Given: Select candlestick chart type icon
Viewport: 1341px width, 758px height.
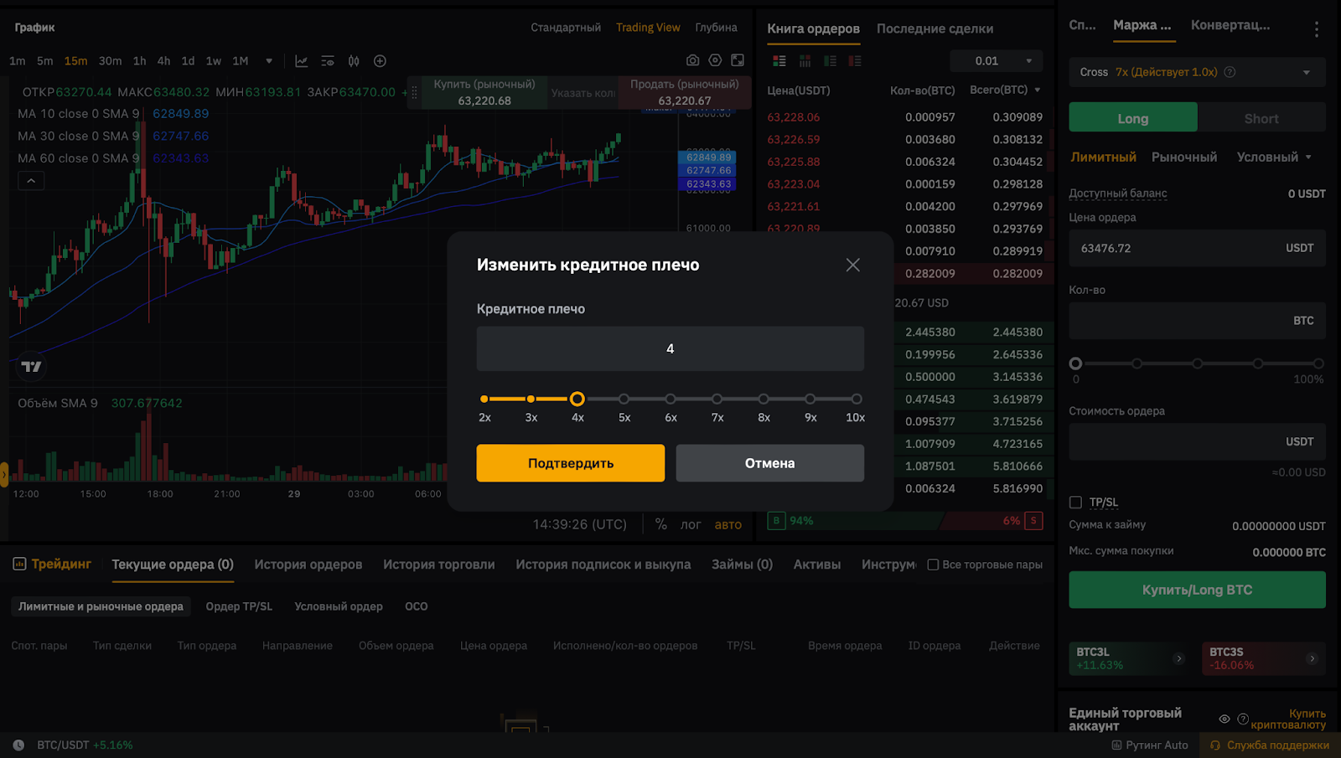Looking at the screenshot, I should click(354, 61).
